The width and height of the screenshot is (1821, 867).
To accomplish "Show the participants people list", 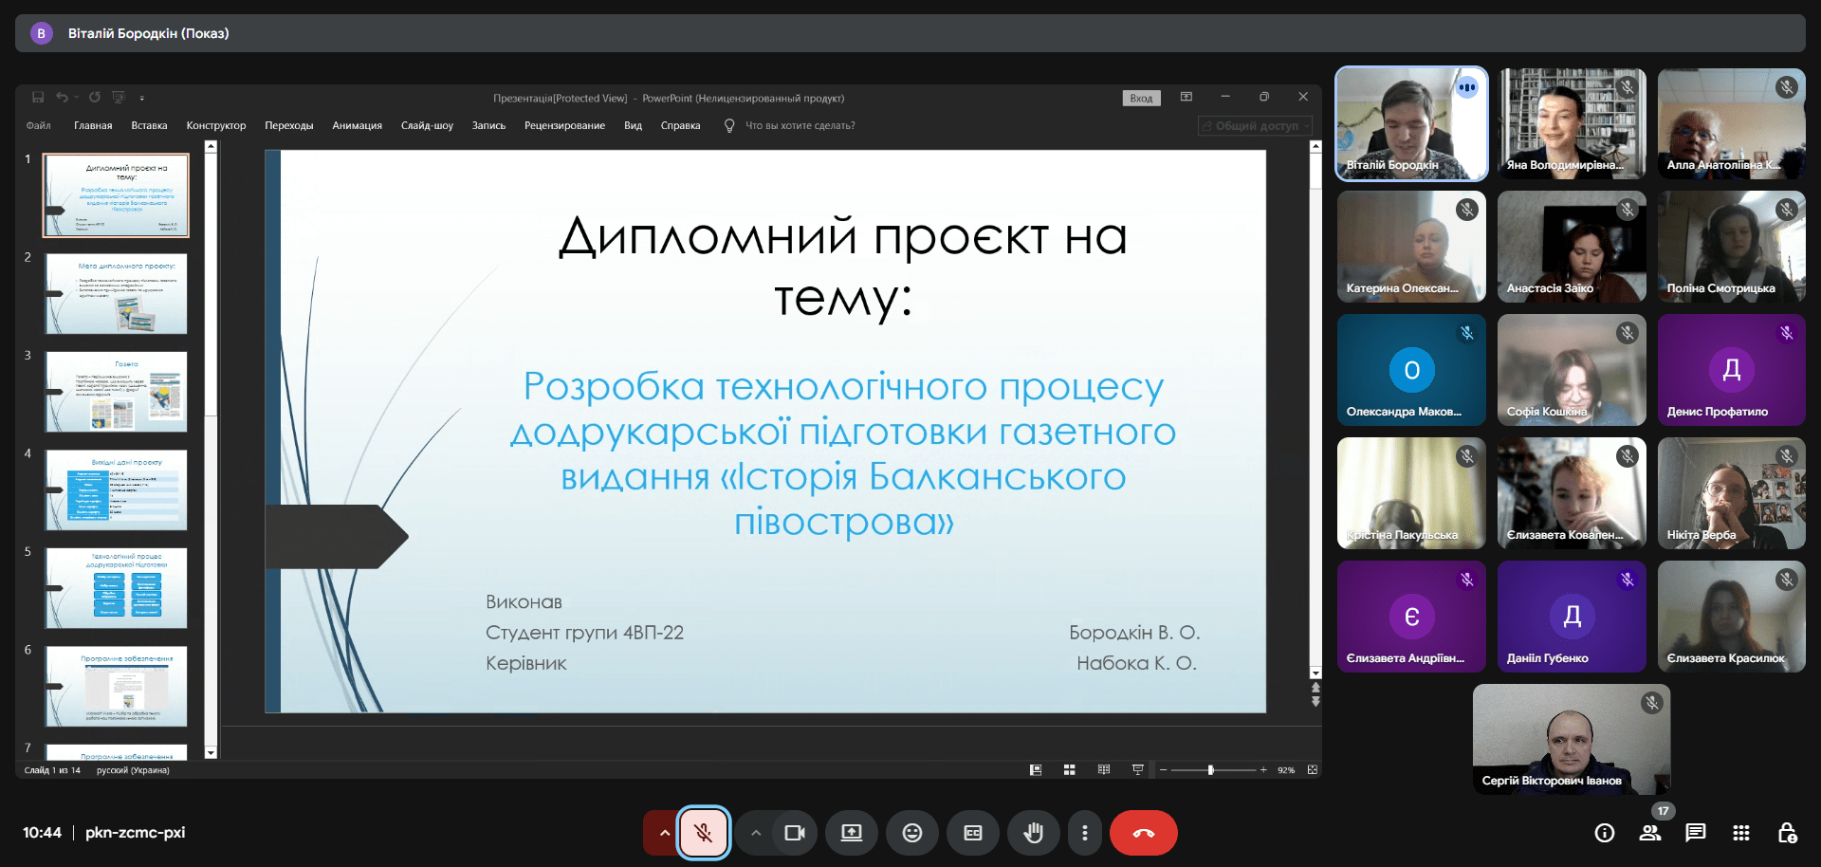I will [x=1650, y=833].
